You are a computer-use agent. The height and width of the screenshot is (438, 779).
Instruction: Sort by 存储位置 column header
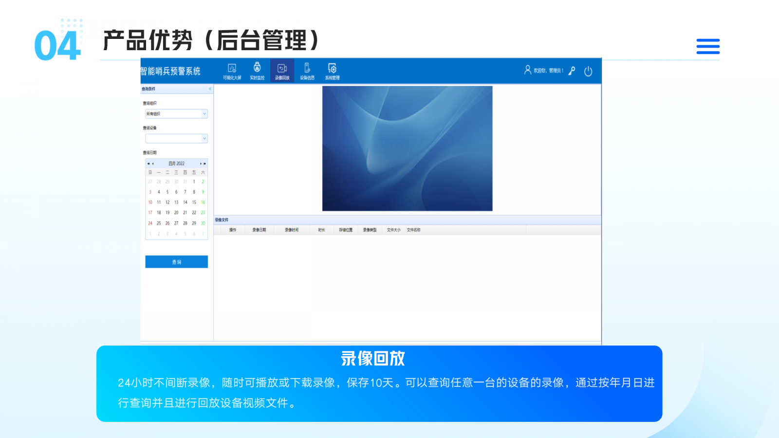pyautogui.click(x=346, y=230)
